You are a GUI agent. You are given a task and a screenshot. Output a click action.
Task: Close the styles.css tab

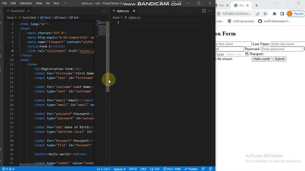[x=134, y=11]
